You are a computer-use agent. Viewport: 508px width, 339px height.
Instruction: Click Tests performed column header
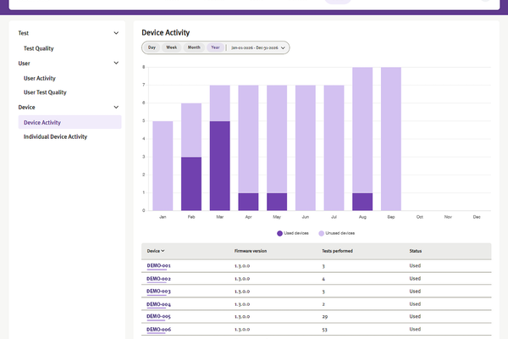click(337, 251)
